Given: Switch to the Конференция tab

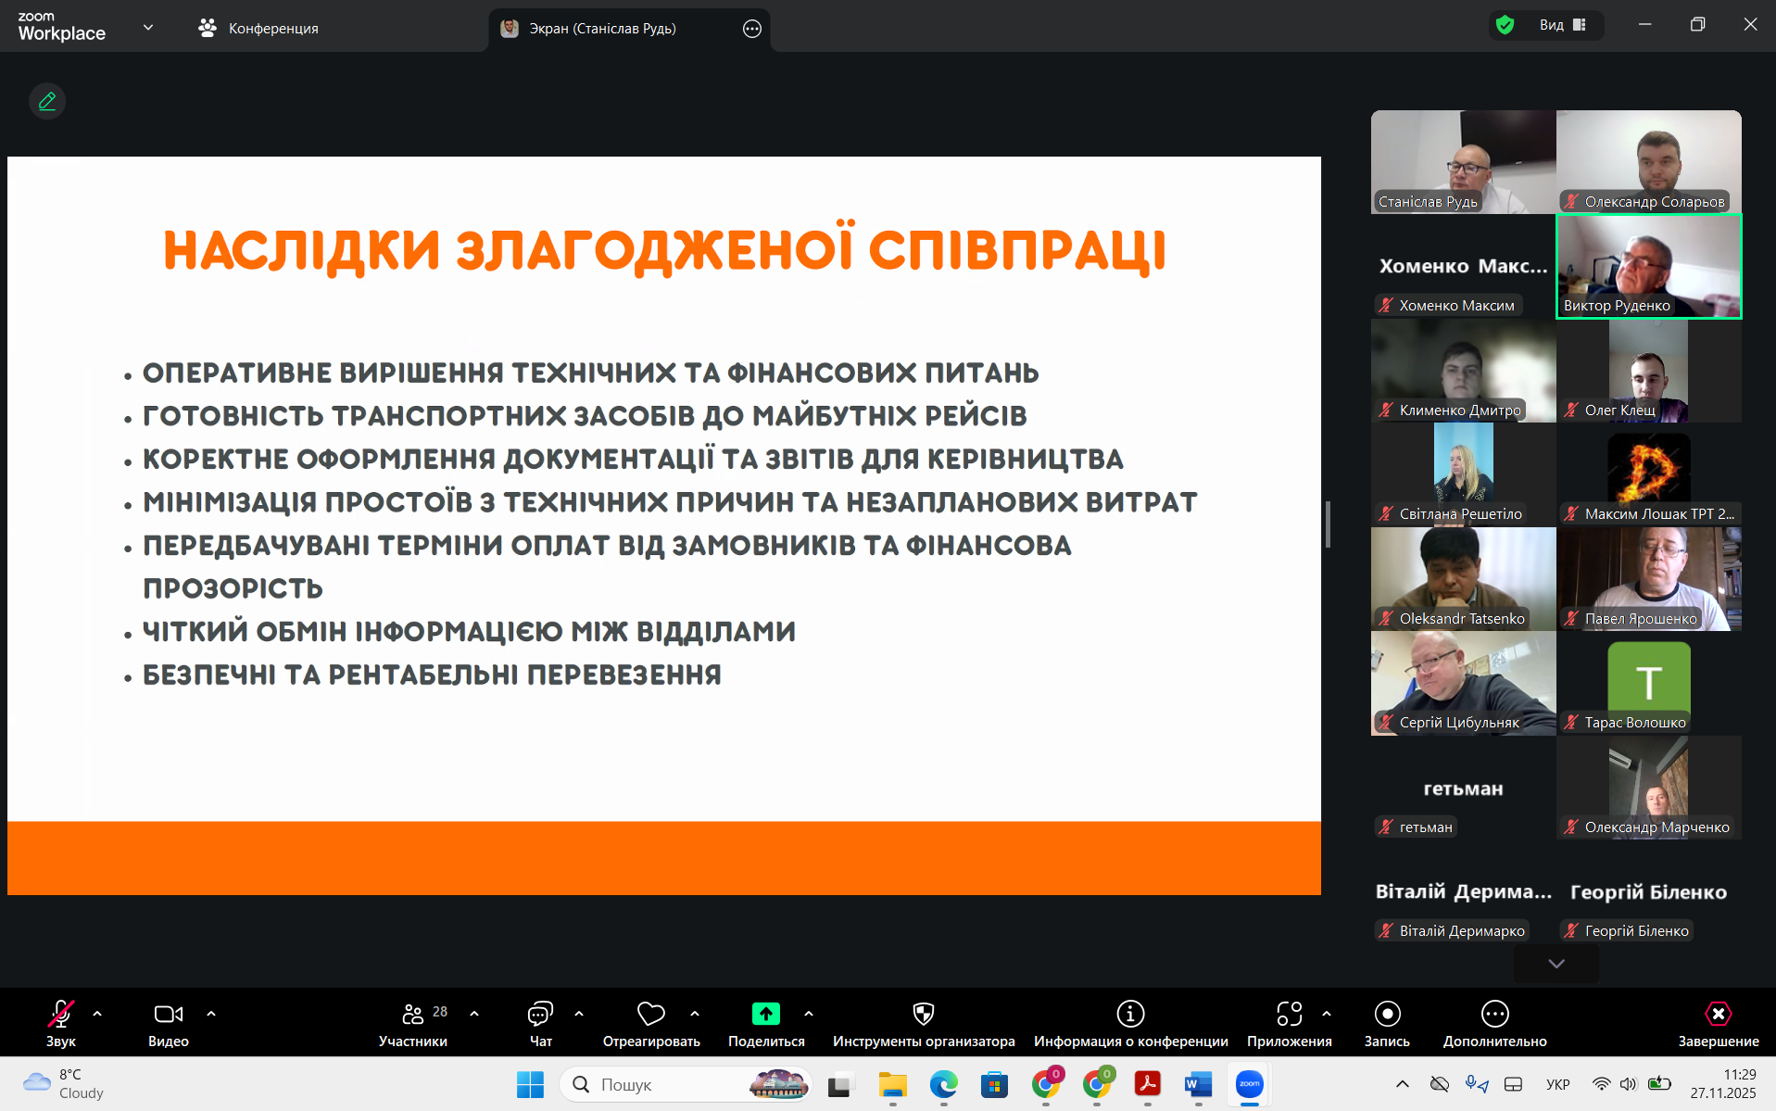Looking at the screenshot, I should pyautogui.click(x=258, y=28).
